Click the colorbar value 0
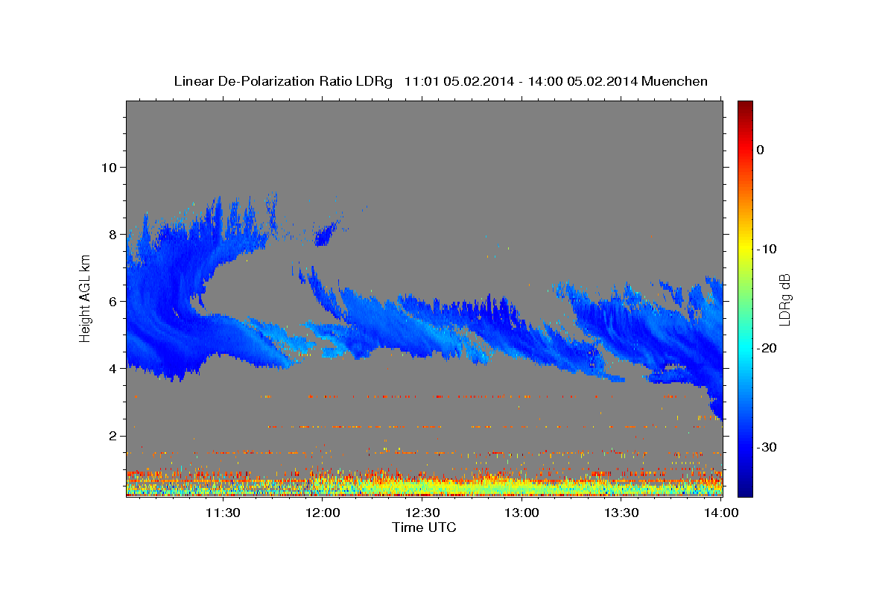 [x=761, y=150]
